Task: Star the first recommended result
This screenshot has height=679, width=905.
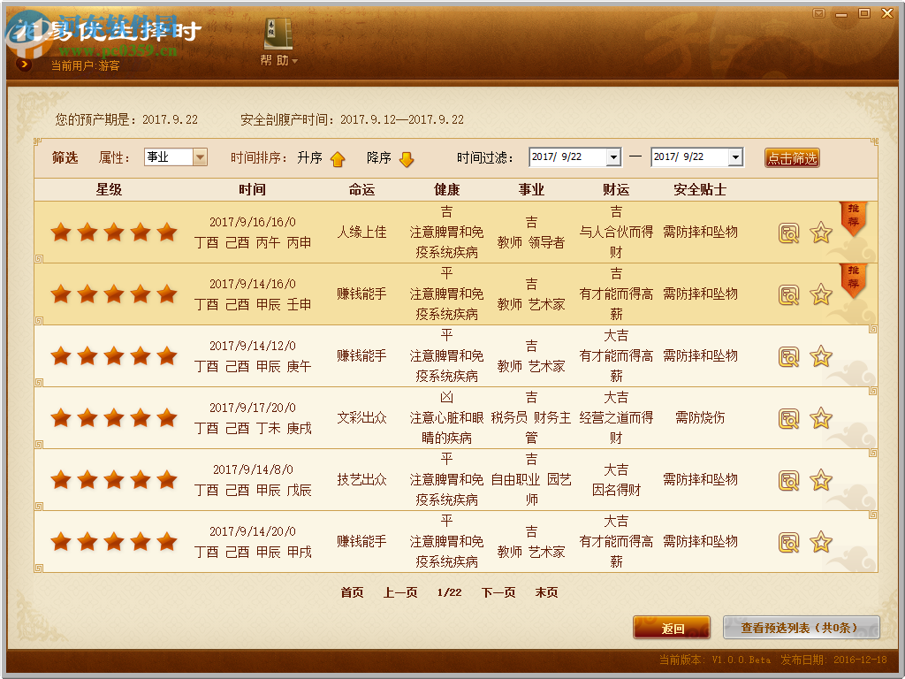Action: click(x=821, y=233)
